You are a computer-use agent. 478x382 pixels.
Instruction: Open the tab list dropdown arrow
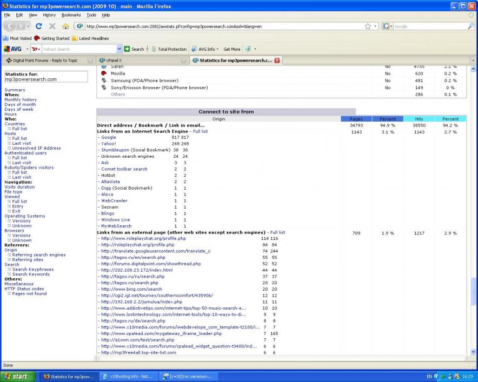tap(473, 61)
